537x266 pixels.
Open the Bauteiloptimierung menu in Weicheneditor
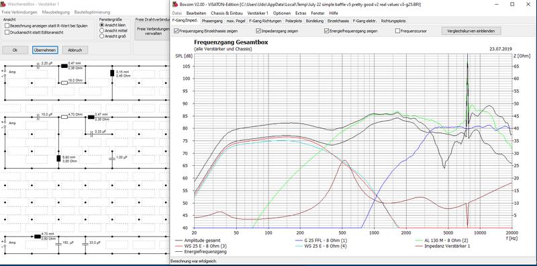click(92, 12)
